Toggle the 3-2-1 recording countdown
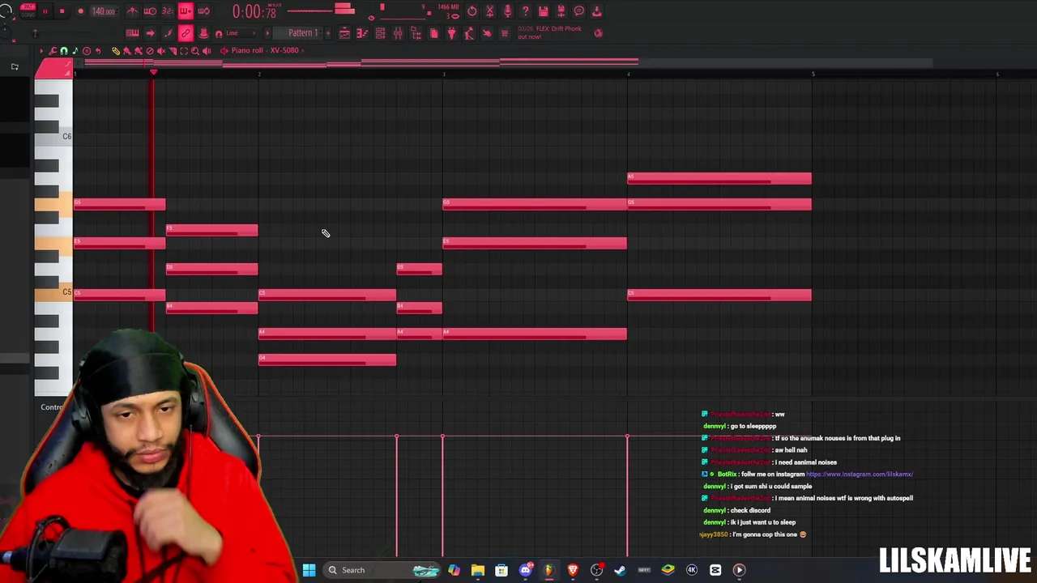1037x583 pixels. pyautogui.click(x=168, y=11)
